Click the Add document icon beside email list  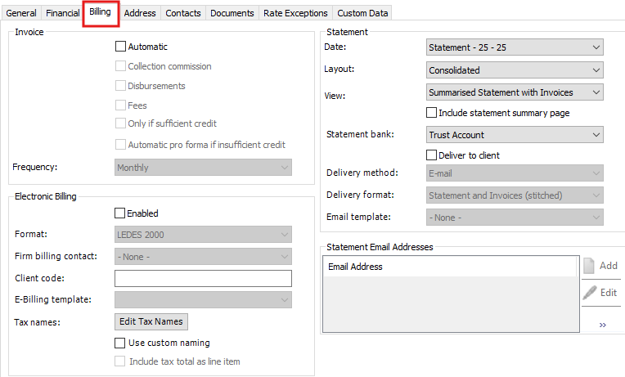pos(589,266)
